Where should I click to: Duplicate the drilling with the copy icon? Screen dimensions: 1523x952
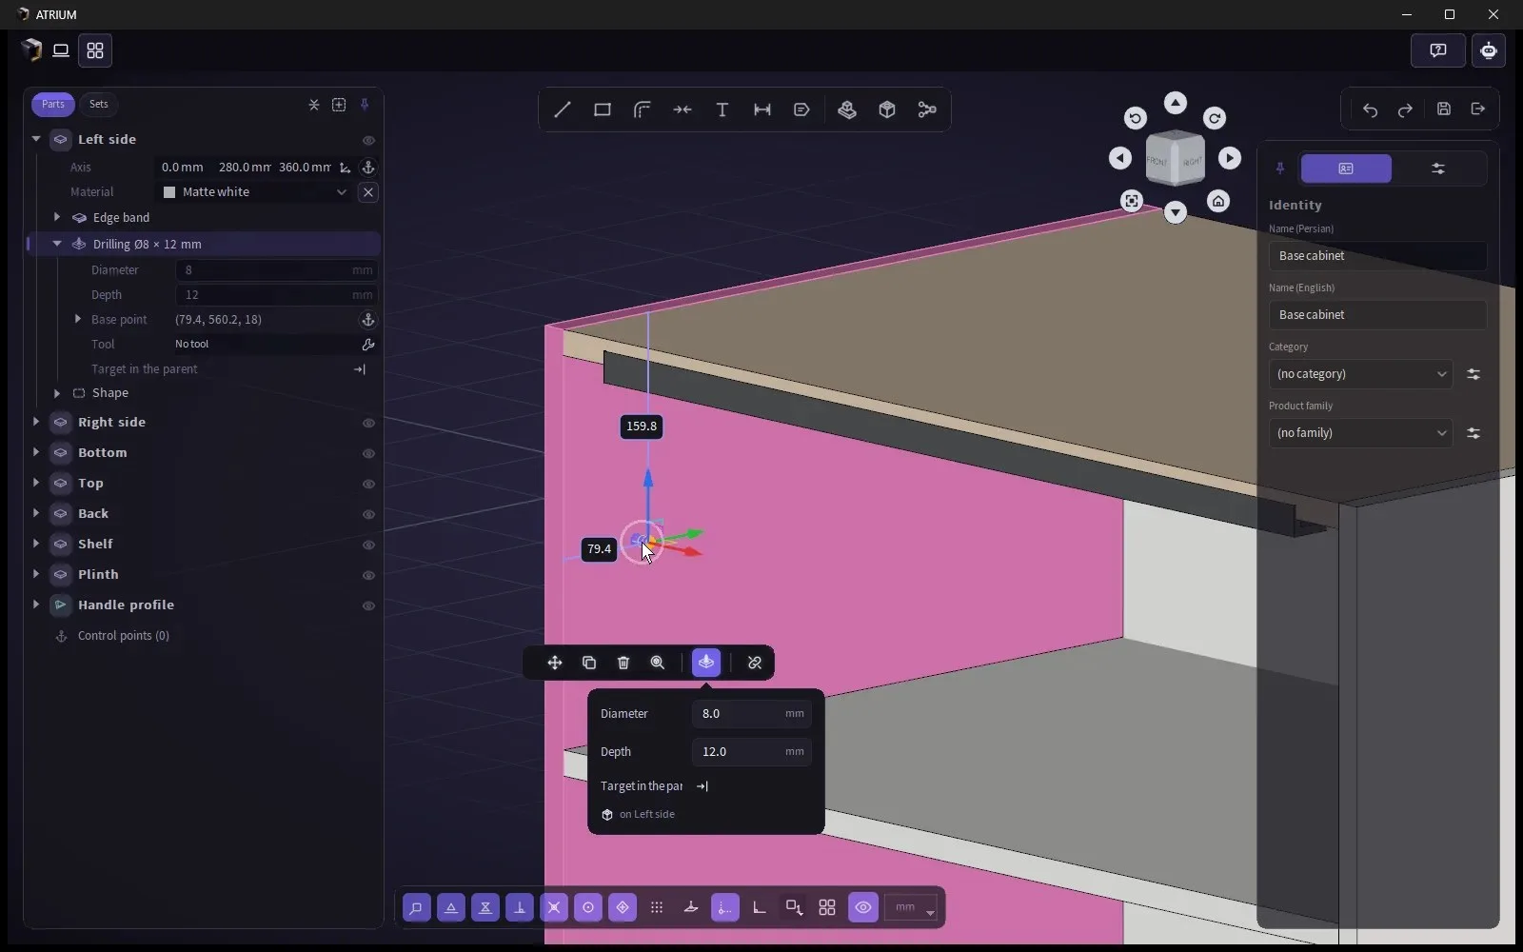pos(589,663)
